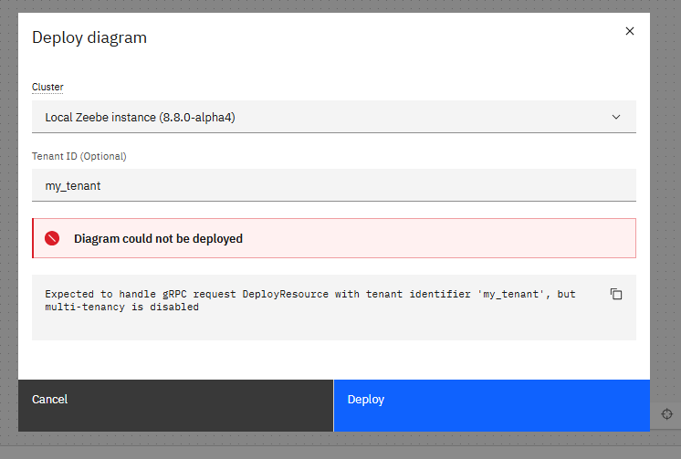Click the grey bar below the dialog
681x459 pixels.
pyautogui.click(x=340, y=452)
